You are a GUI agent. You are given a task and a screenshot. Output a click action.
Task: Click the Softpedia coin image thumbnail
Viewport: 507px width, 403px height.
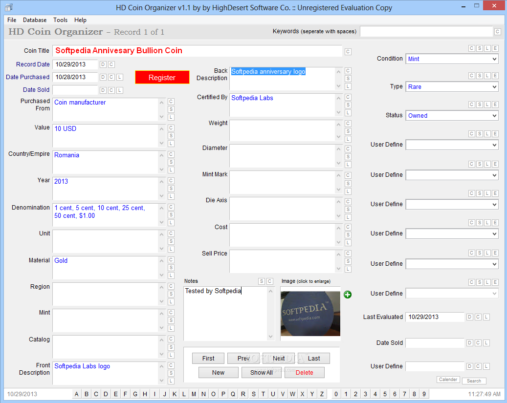[310, 314]
